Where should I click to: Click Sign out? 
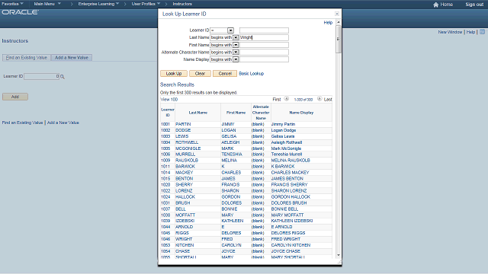pos(474,5)
